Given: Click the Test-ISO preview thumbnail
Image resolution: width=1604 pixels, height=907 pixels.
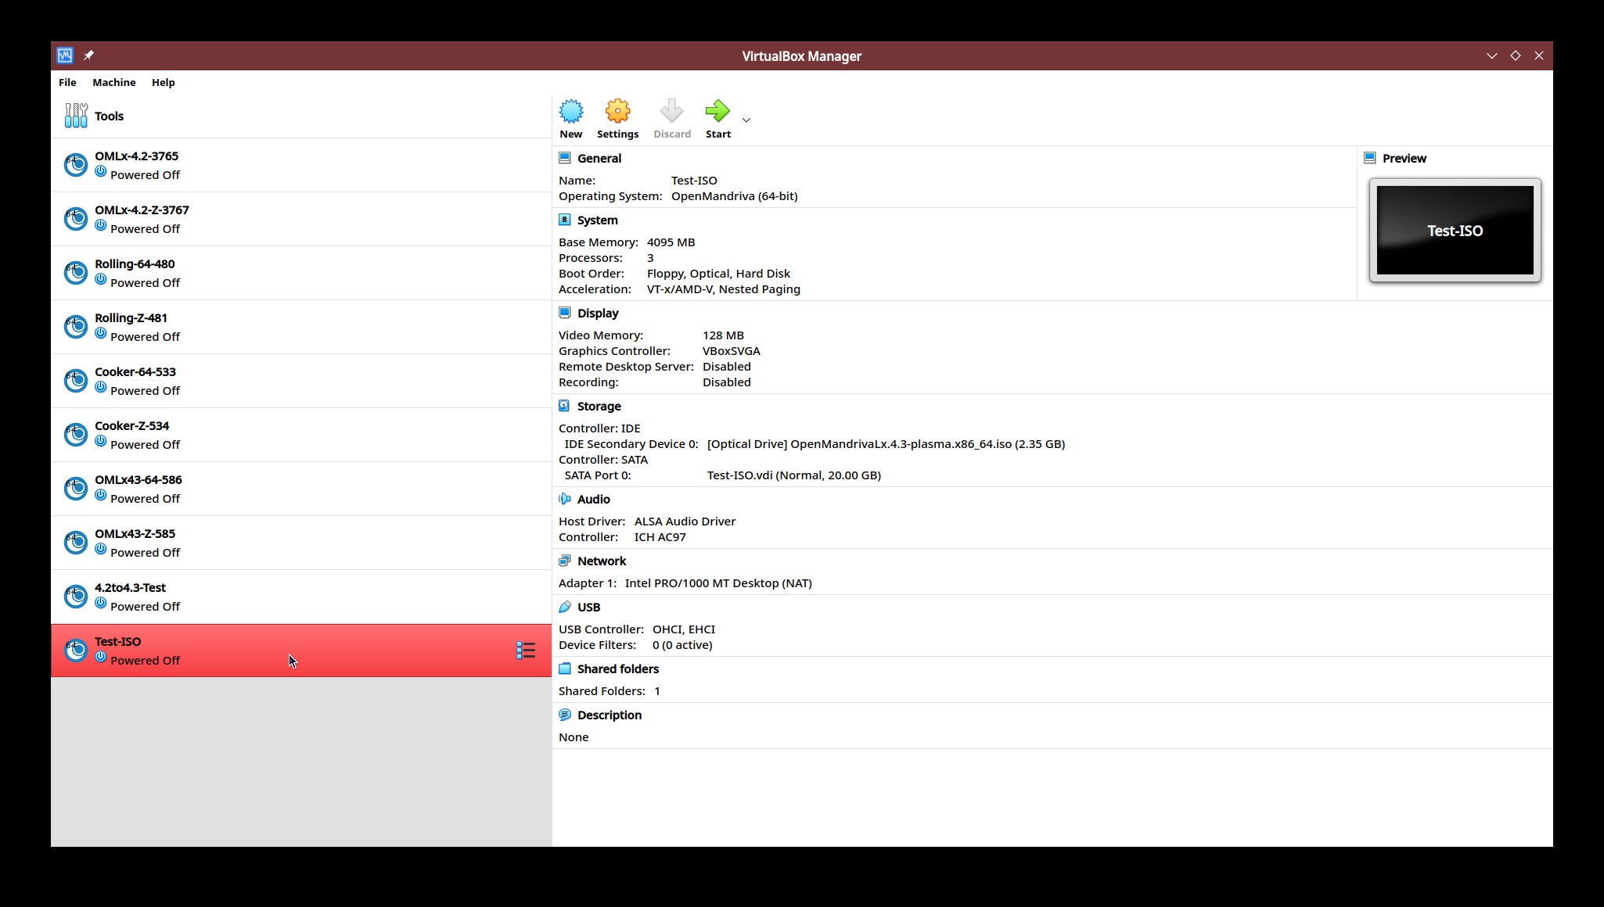Looking at the screenshot, I should click(1455, 230).
